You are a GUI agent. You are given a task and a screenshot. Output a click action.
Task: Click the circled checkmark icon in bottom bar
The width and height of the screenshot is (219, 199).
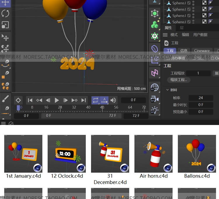pos(11,124)
